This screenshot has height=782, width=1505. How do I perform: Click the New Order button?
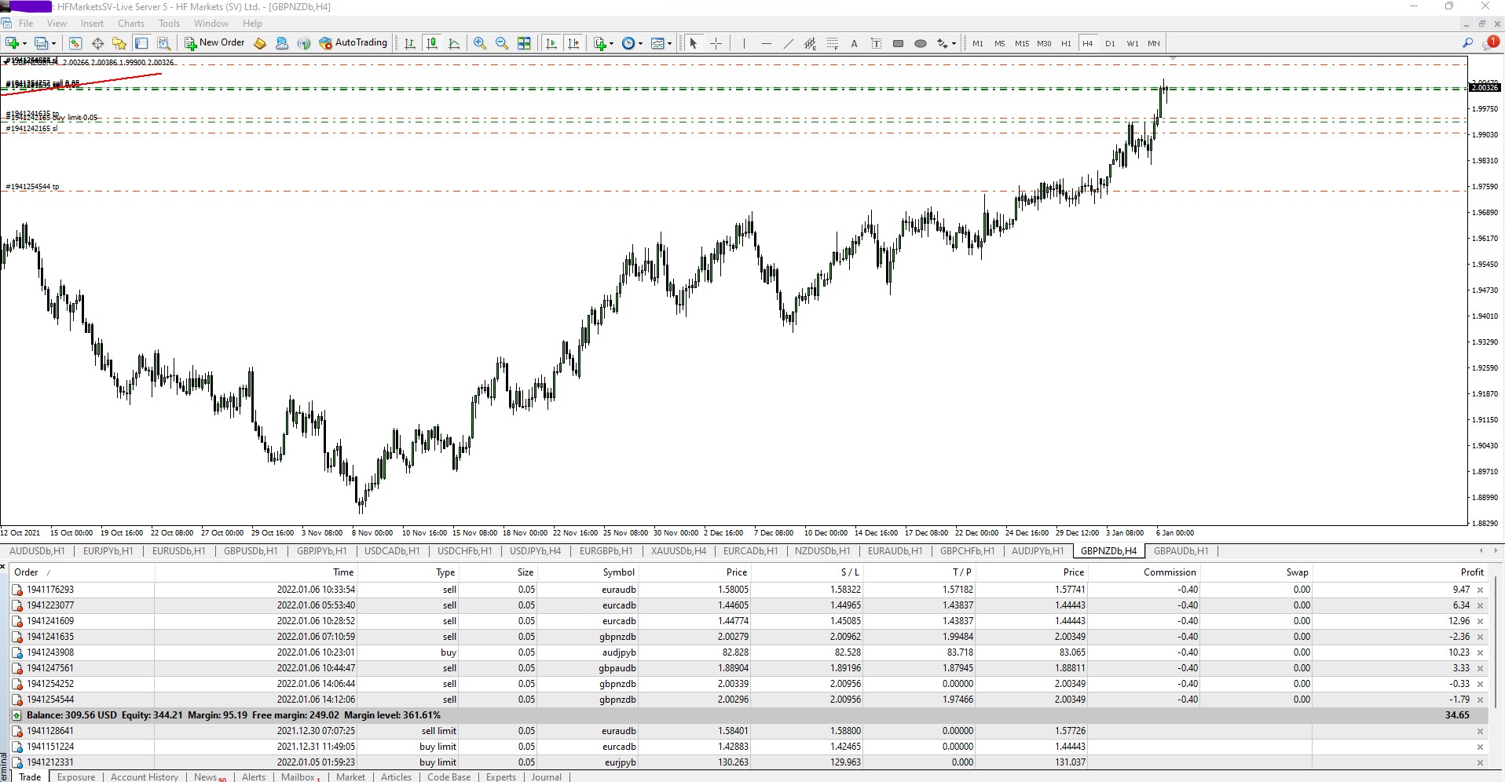point(214,43)
